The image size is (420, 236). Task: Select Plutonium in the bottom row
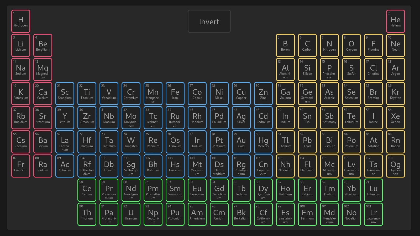[x=175, y=214]
